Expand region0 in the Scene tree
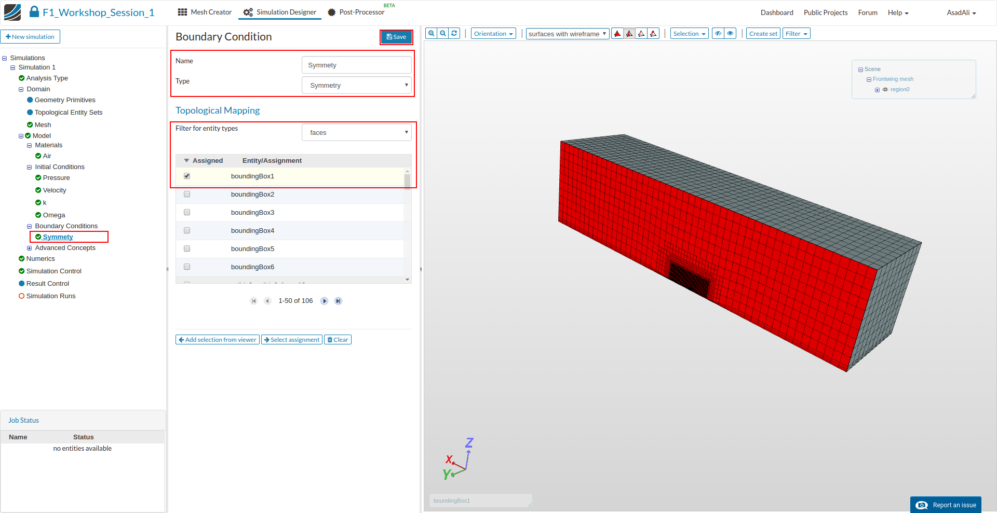 pyautogui.click(x=877, y=90)
